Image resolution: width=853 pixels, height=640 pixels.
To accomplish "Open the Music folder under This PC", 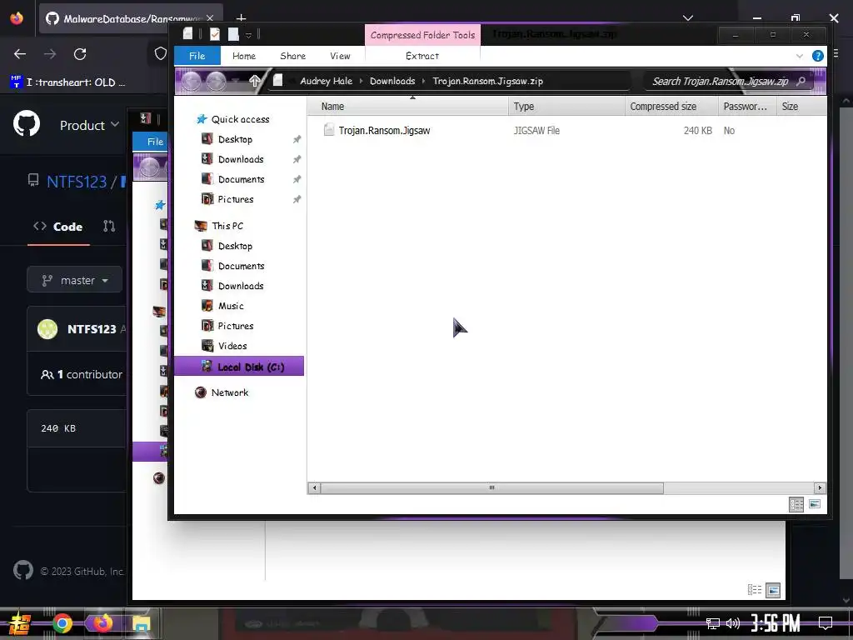I will coord(231,306).
